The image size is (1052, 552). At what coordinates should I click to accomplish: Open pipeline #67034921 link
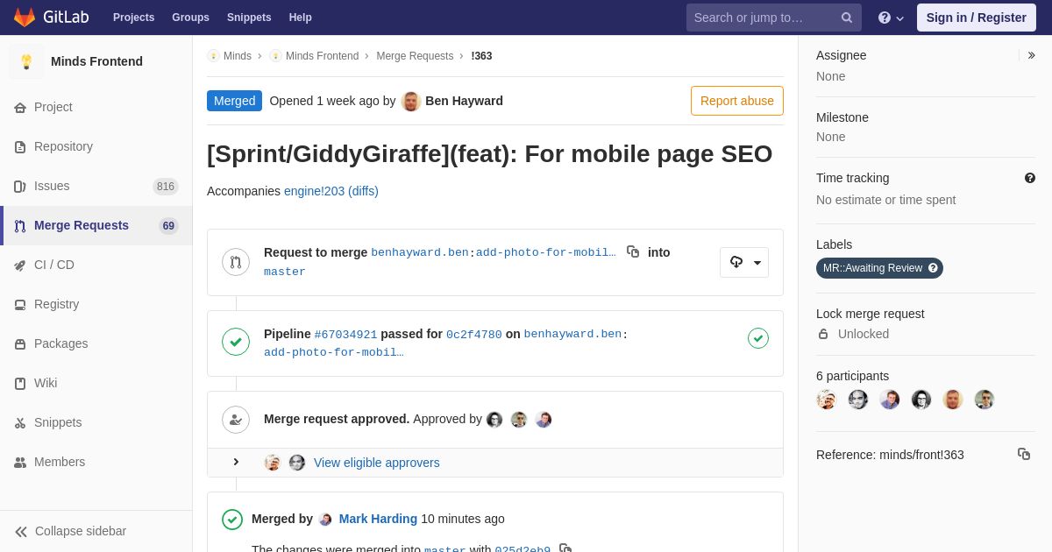tap(345, 334)
